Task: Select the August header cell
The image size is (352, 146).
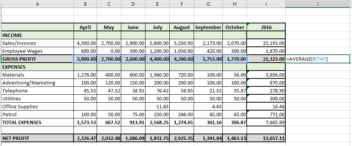Action: click(x=182, y=27)
